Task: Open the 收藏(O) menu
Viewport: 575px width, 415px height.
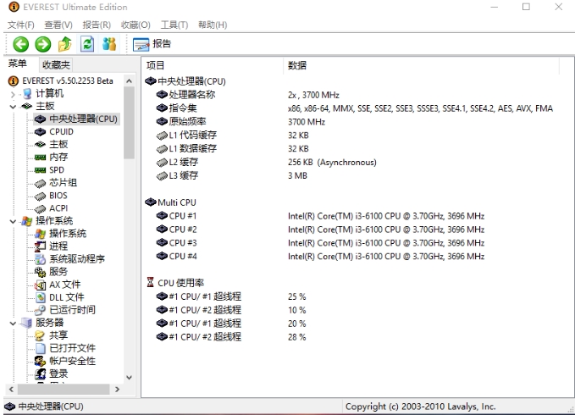Action: click(135, 25)
